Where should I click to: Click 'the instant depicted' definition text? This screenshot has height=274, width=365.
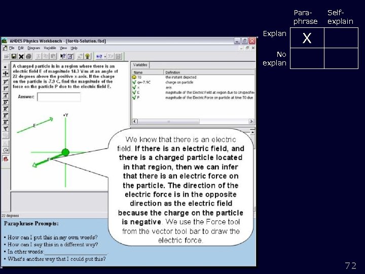click(181, 77)
